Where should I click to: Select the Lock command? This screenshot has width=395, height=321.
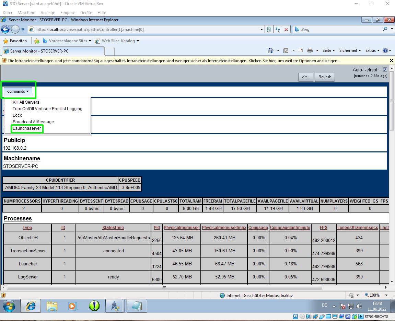pyautogui.click(x=17, y=115)
